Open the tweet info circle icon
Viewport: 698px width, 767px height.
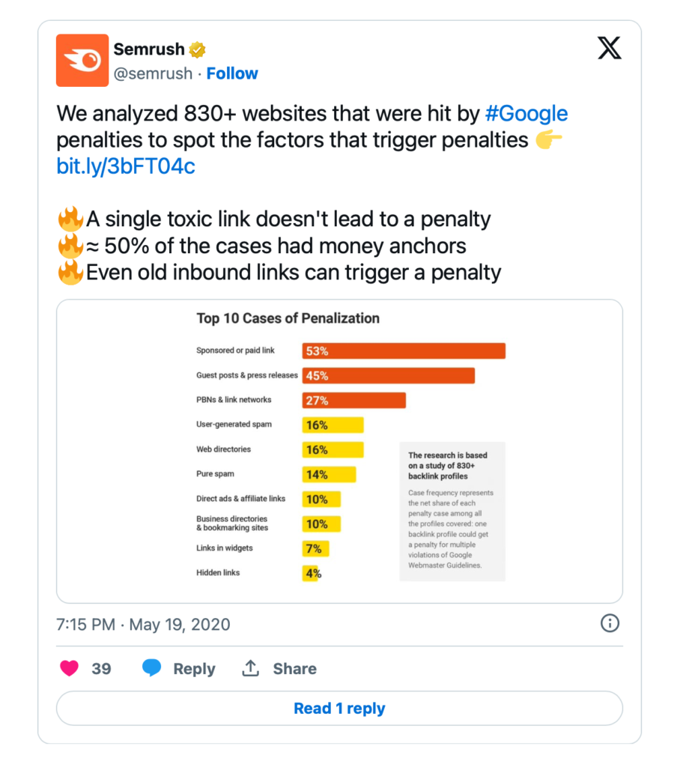(610, 623)
